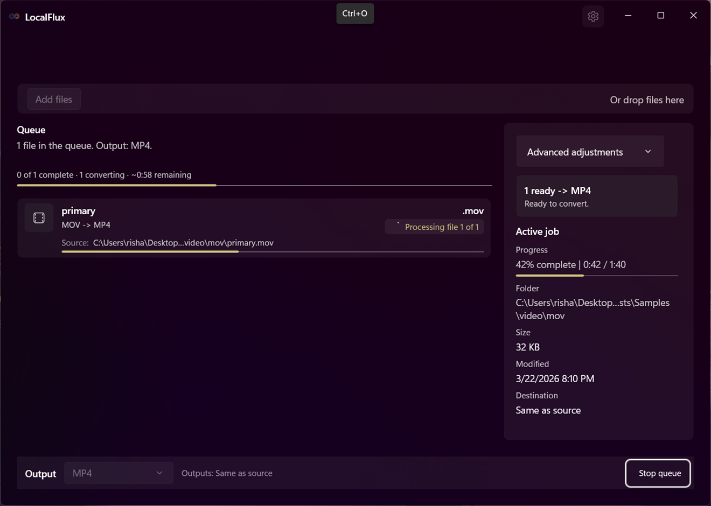711x506 pixels.
Task: Click the folder path under Folder
Action: (593, 309)
